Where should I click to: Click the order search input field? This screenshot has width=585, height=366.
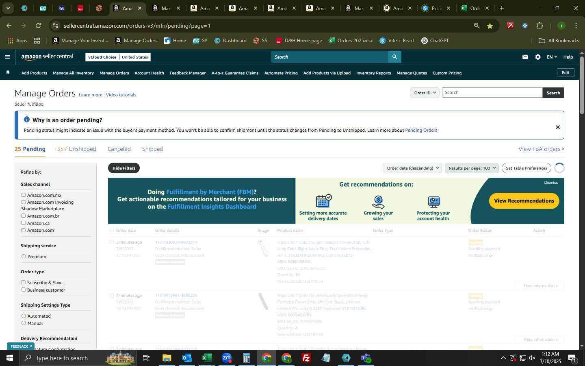click(492, 93)
